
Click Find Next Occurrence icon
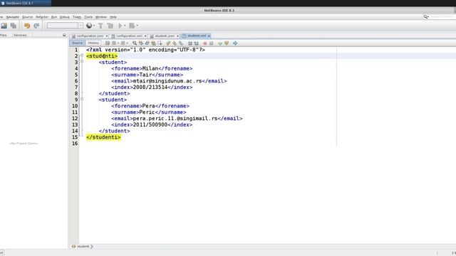[x=147, y=43]
